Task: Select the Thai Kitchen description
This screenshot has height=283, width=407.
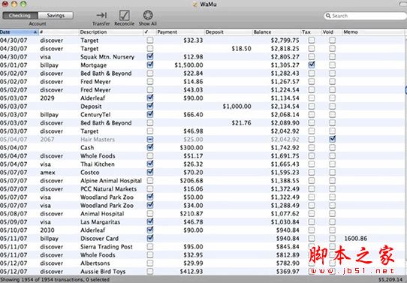Action: pos(98,164)
